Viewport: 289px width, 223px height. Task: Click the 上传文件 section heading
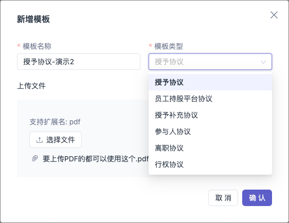pos(31,86)
